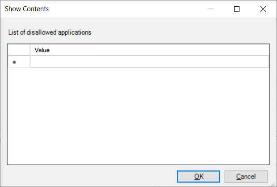The image size is (277, 187).
Task: Click divider between row header and Value header
Action: (x=30, y=50)
